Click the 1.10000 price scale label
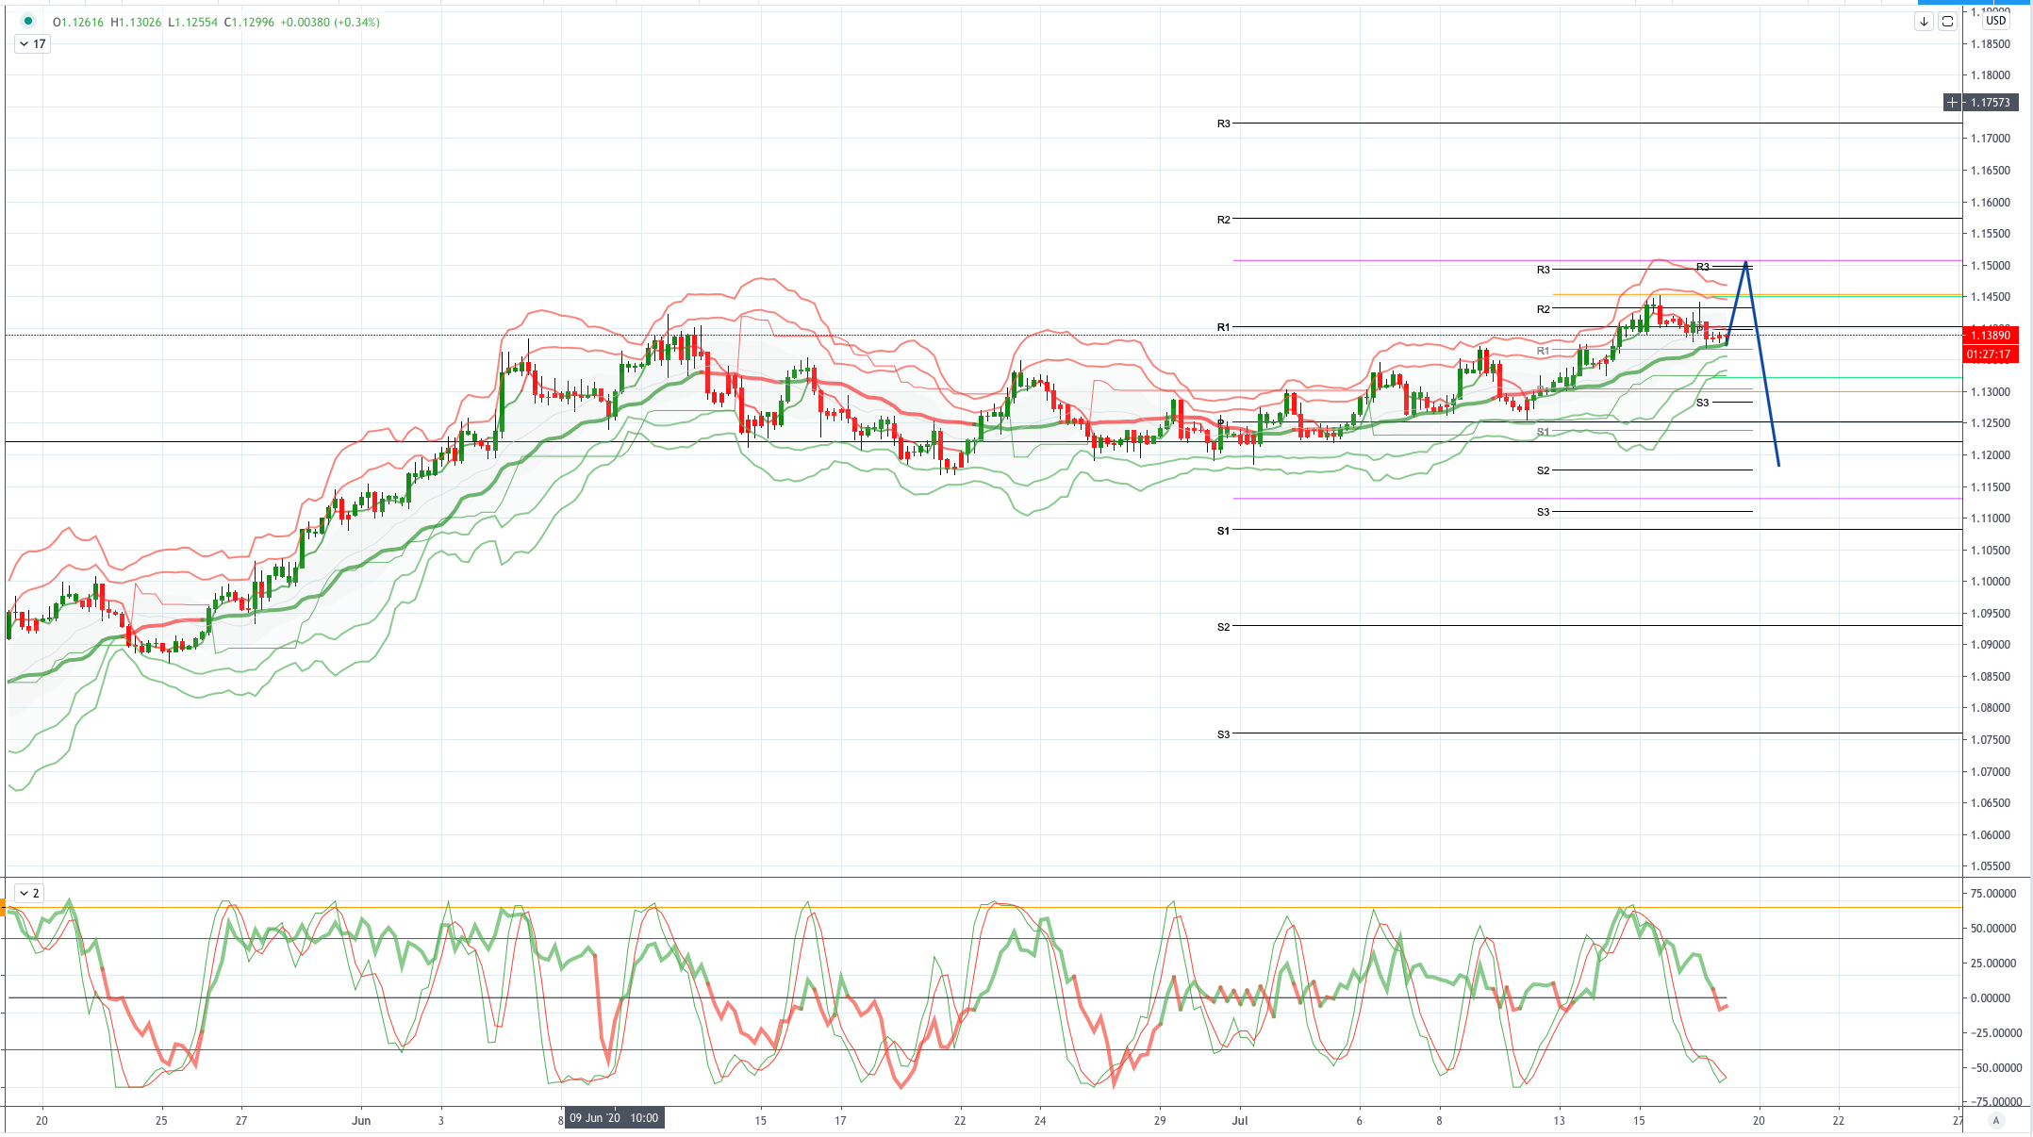Viewport: 2033px width, 1137px height. (x=1990, y=582)
